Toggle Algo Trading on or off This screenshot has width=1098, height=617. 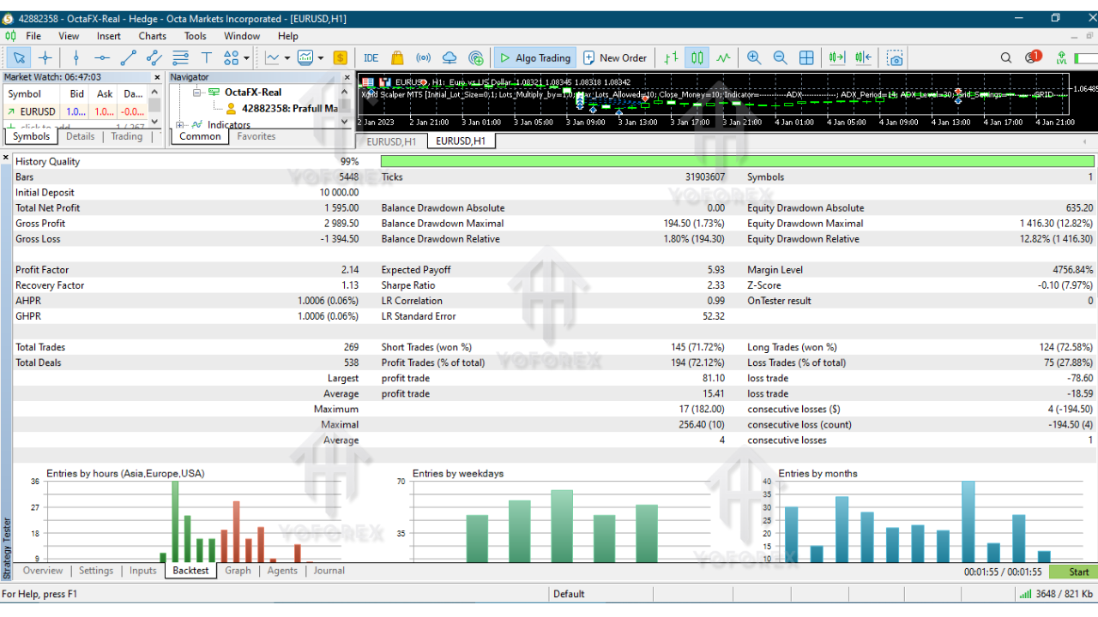click(x=534, y=57)
